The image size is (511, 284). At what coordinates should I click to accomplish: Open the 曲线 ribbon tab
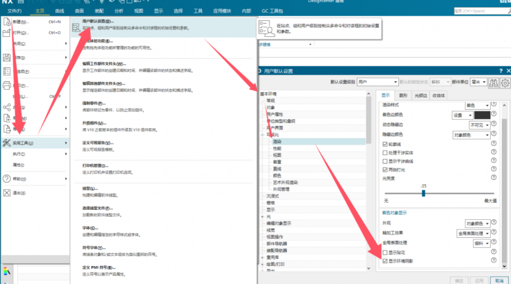[x=59, y=10]
